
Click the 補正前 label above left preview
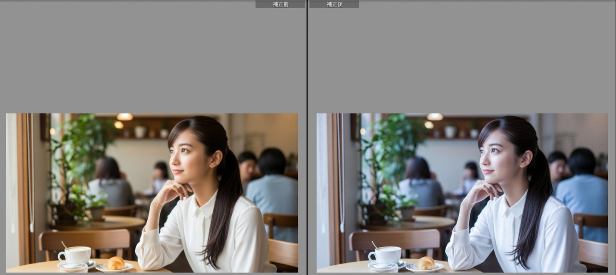(280, 4)
